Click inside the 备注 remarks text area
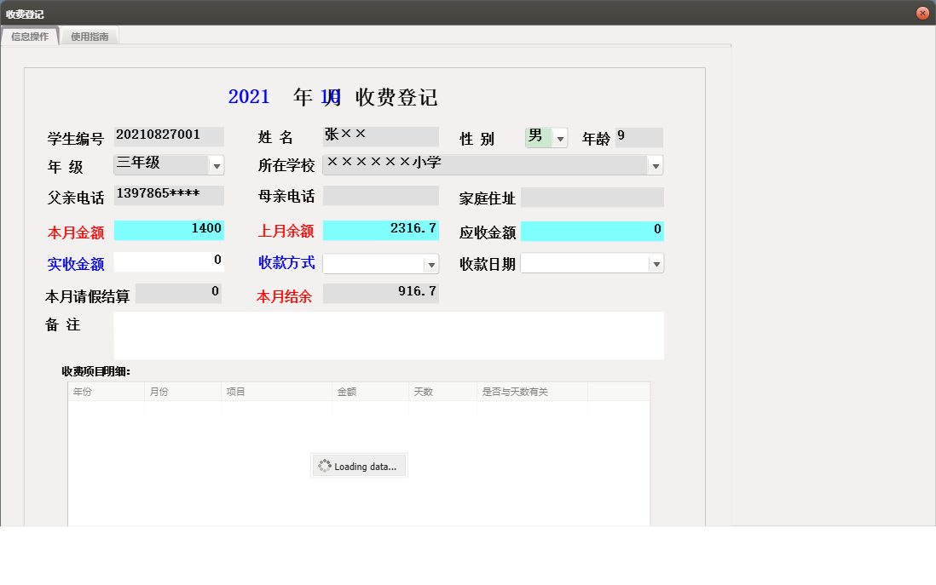 pos(388,335)
